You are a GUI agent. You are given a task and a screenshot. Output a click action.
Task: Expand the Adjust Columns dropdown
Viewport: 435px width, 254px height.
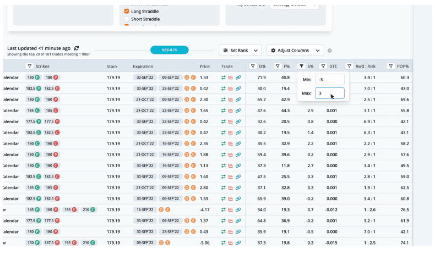[x=295, y=51]
